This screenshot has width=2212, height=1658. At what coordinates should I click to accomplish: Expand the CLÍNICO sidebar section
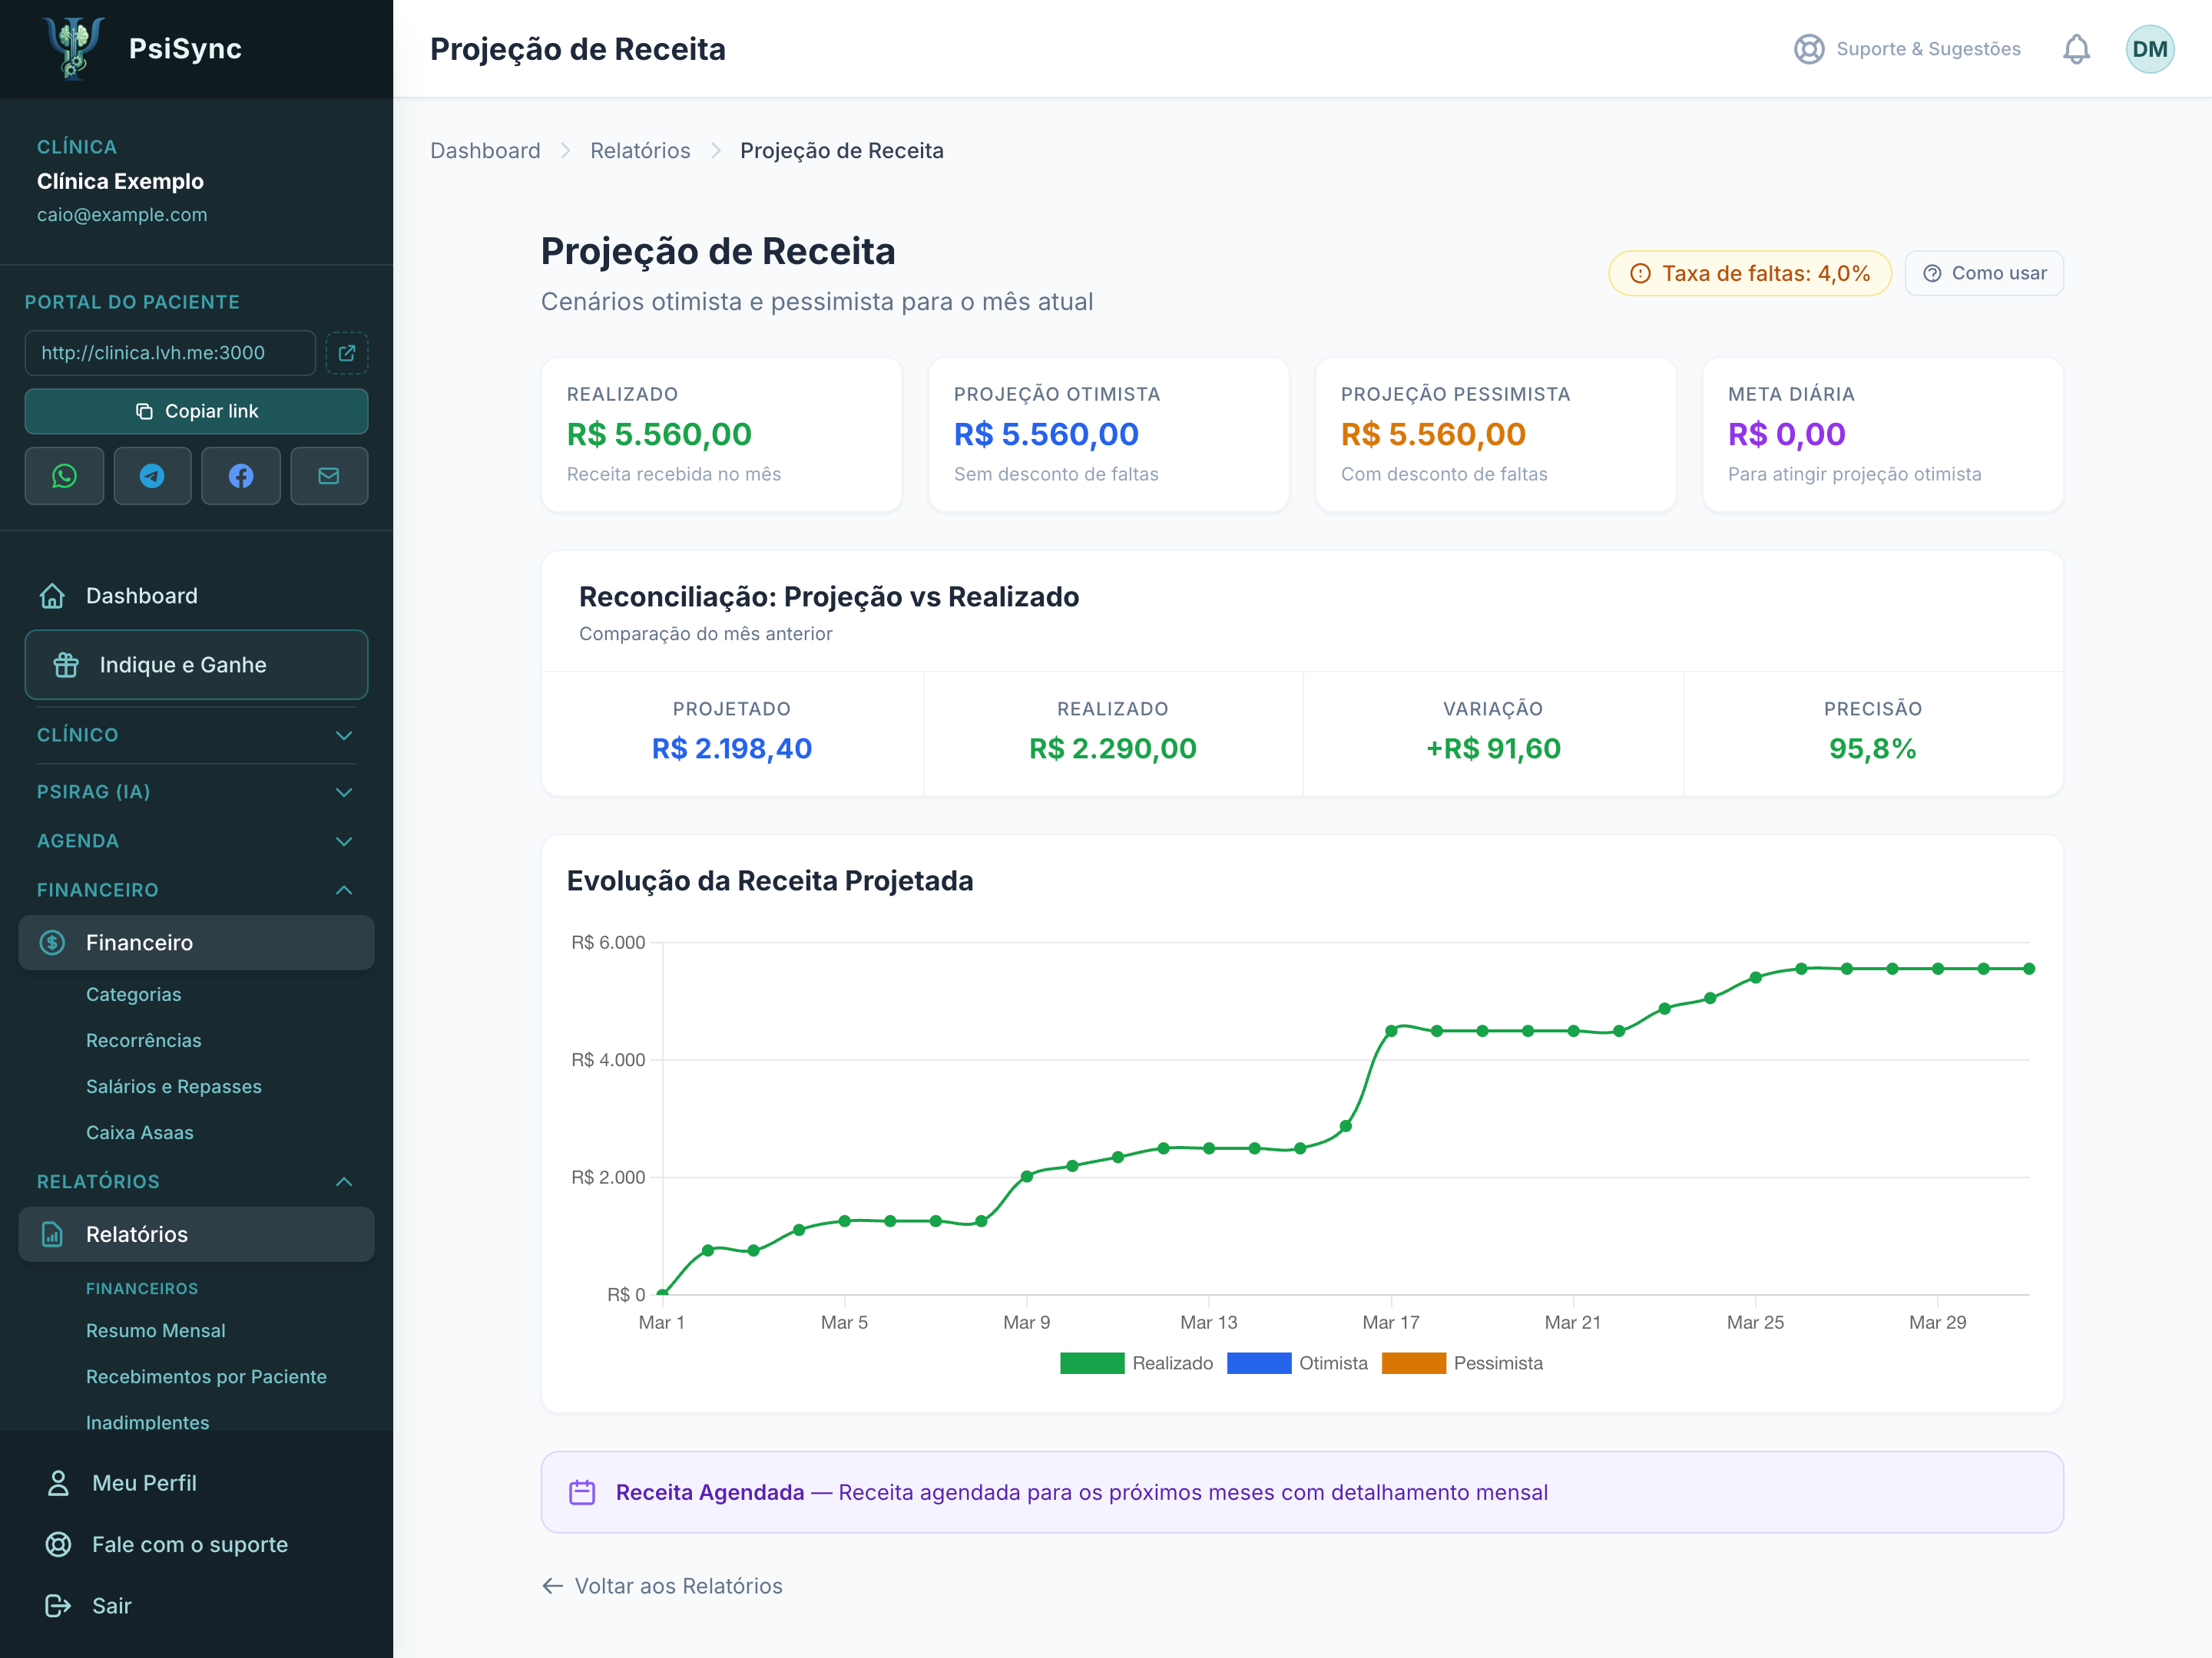(196, 735)
